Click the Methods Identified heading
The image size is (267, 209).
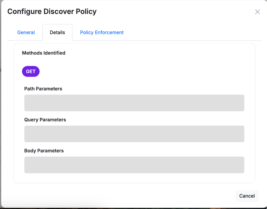pyautogui.click(x=43, y=53)
